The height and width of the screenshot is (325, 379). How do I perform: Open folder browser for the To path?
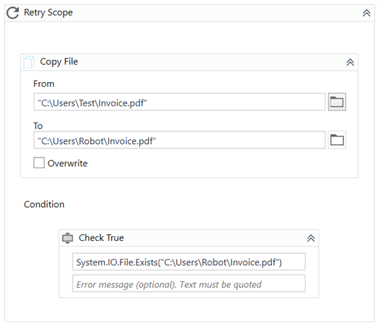(337, 140)
